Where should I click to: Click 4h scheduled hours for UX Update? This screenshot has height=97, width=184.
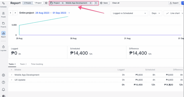154,80
